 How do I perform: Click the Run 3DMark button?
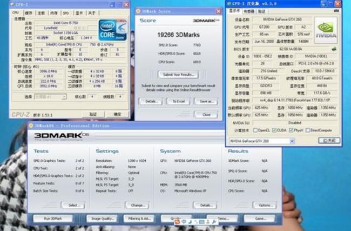[53, 218]
